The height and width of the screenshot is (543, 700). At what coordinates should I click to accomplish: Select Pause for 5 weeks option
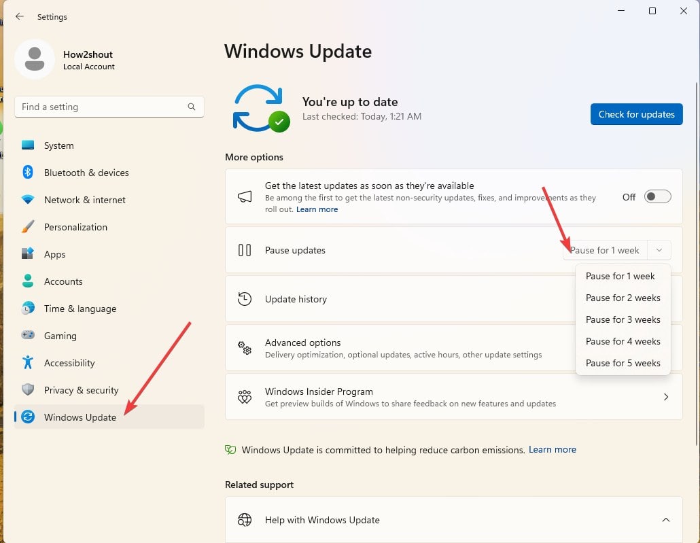point(623,363)
